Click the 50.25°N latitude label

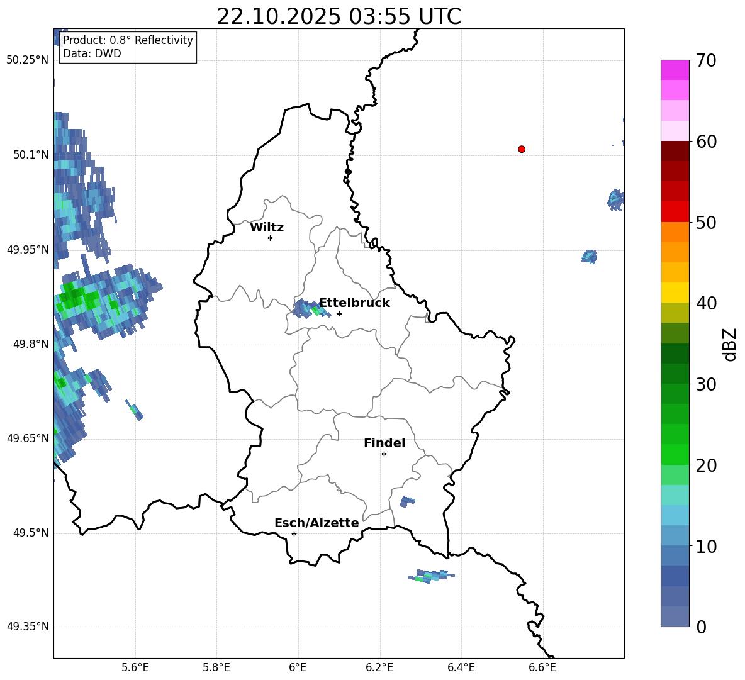point(28,60)
